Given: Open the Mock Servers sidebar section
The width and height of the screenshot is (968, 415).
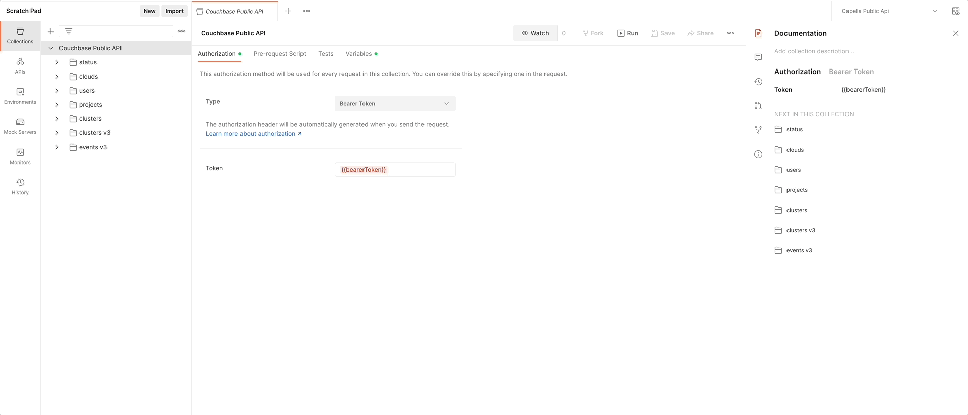Looking at the screenshot, I should pyautogui.click(x=20, y=126).
